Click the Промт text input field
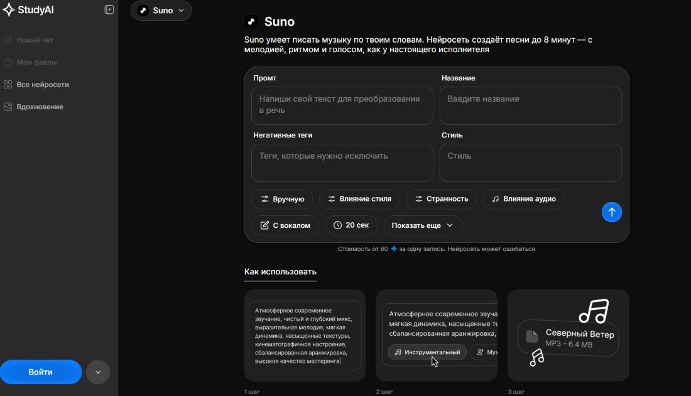 (342, 105)
